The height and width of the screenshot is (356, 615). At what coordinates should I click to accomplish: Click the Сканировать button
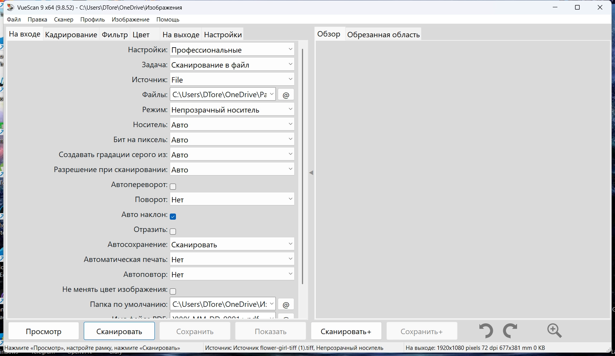[119, 331]
